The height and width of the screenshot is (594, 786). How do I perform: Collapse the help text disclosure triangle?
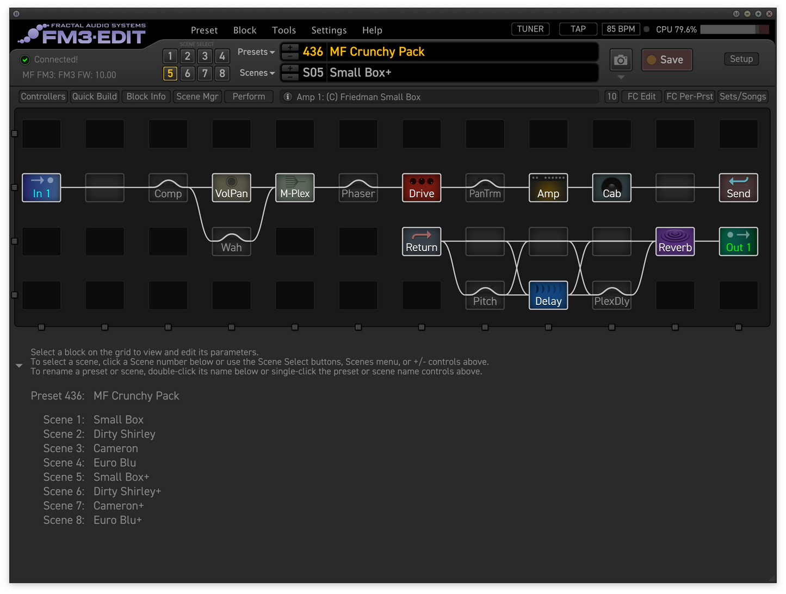point(19,366)
